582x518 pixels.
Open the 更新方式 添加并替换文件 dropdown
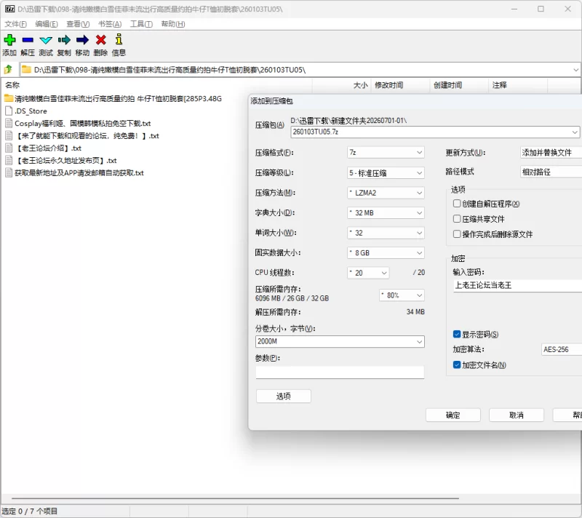pos(551,153)
